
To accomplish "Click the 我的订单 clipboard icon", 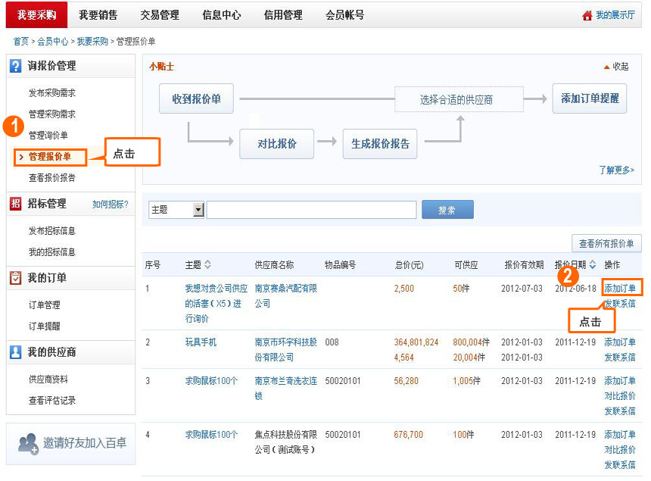I will 16,278.
